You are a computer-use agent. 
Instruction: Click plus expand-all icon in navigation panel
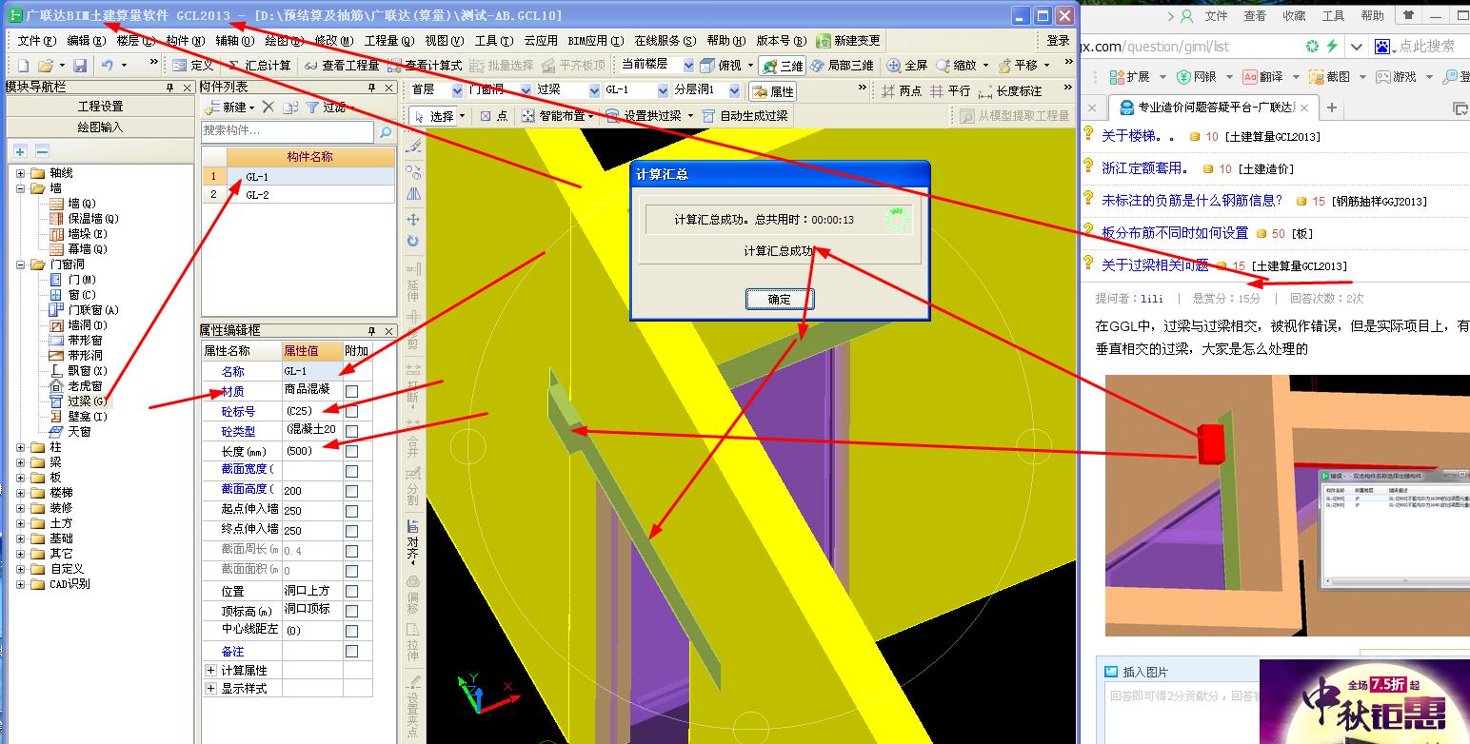[20, 151]
